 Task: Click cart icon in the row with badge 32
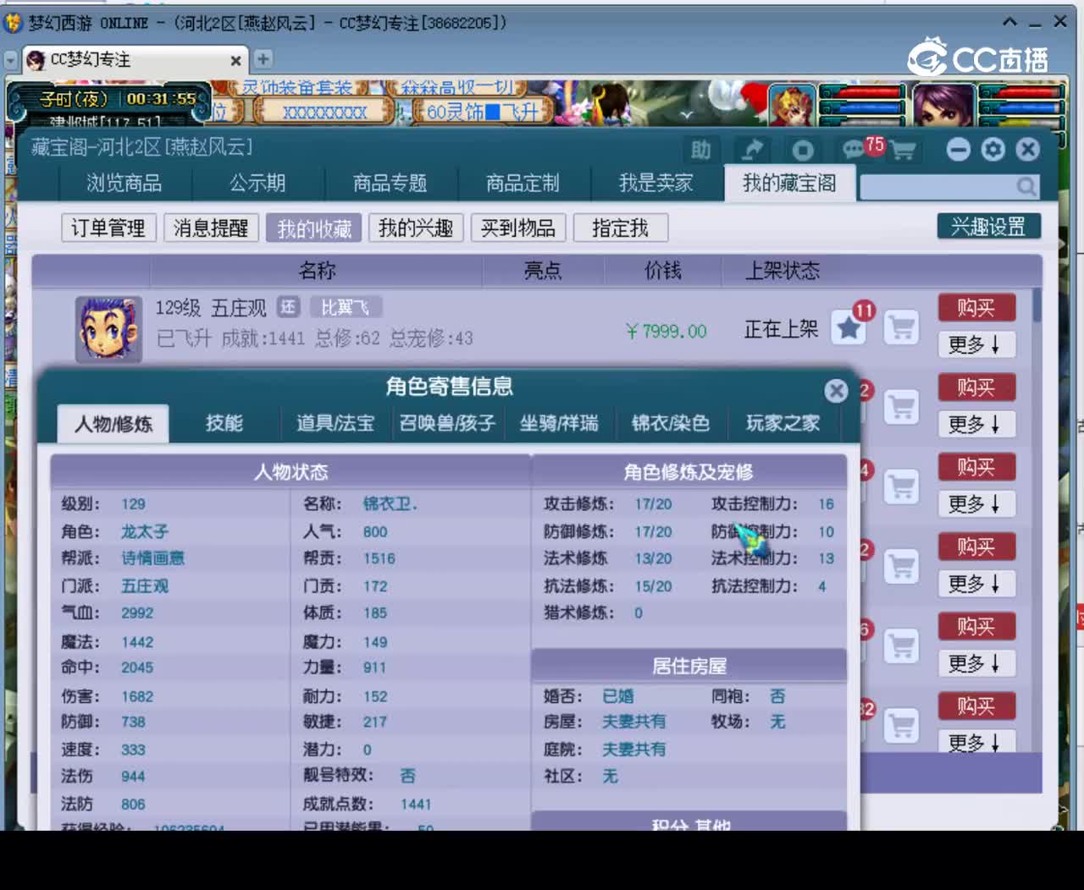[x=902, y=725]
